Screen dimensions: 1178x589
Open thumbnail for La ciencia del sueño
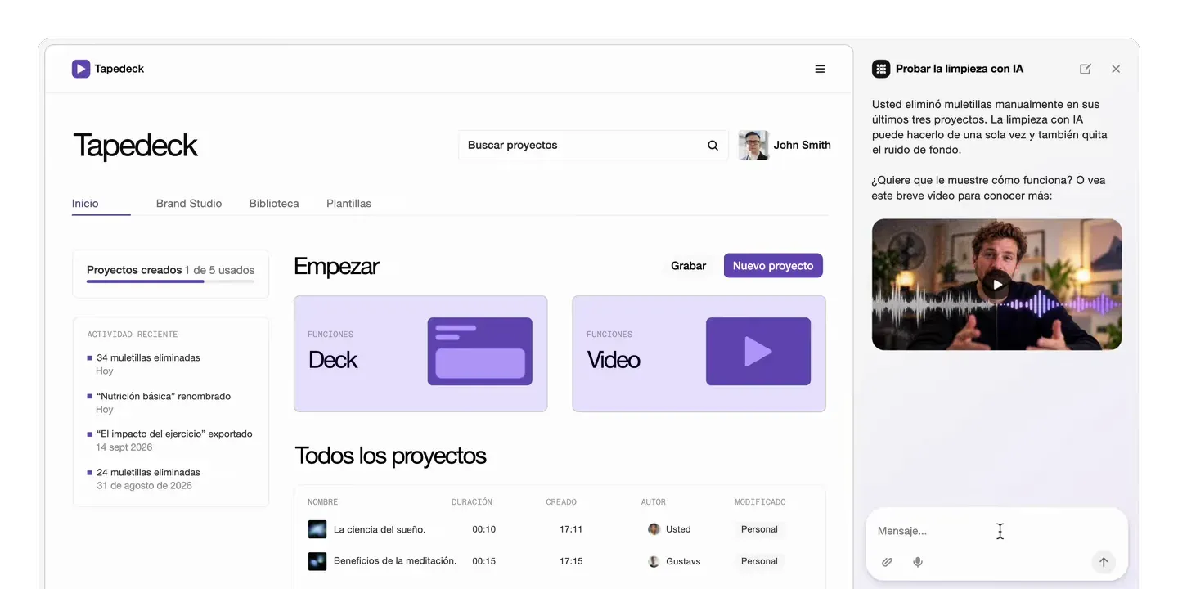(317, 529)
